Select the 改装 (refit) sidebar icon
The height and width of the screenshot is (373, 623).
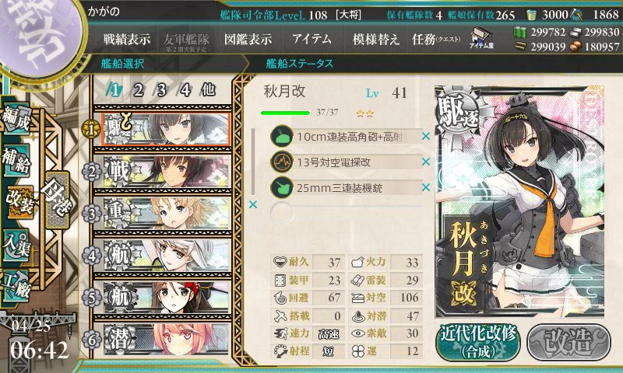pos(19,202)
